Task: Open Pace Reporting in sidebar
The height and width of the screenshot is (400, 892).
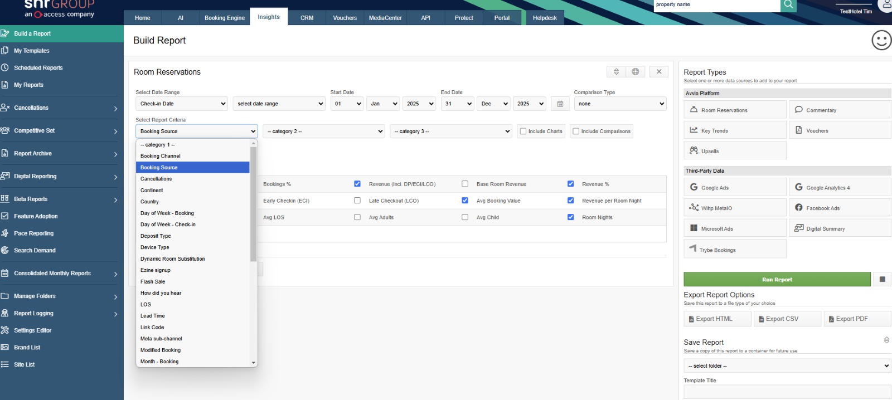Action: 33,233
